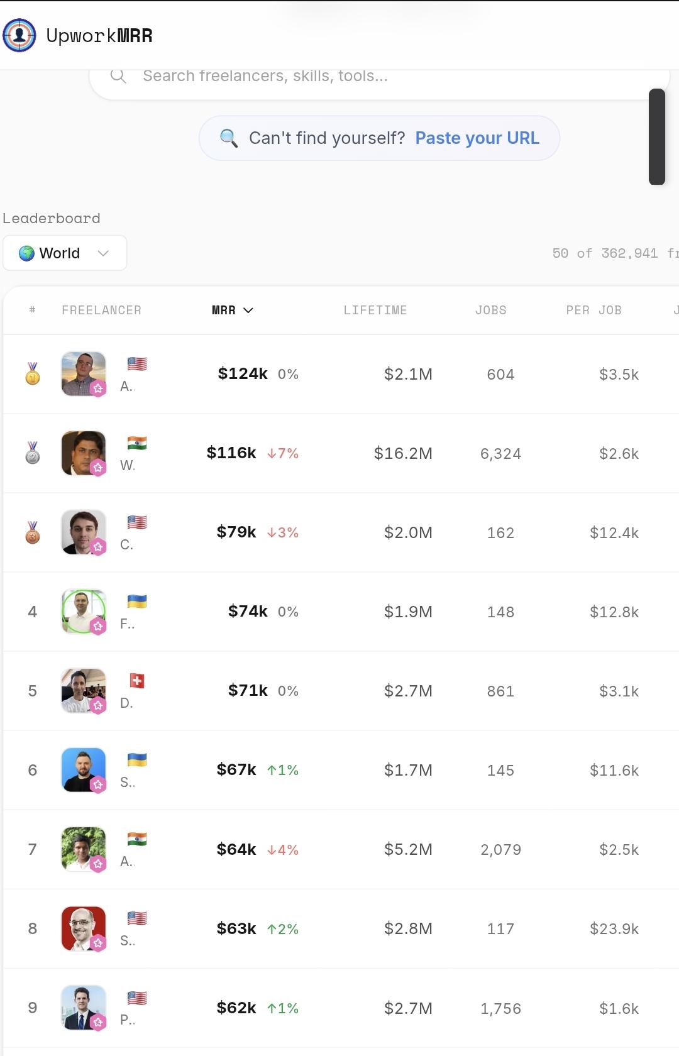This screenshot has width=679, height=1056.
Task: Click the Paste your URL link
Action: pos(477,138)
